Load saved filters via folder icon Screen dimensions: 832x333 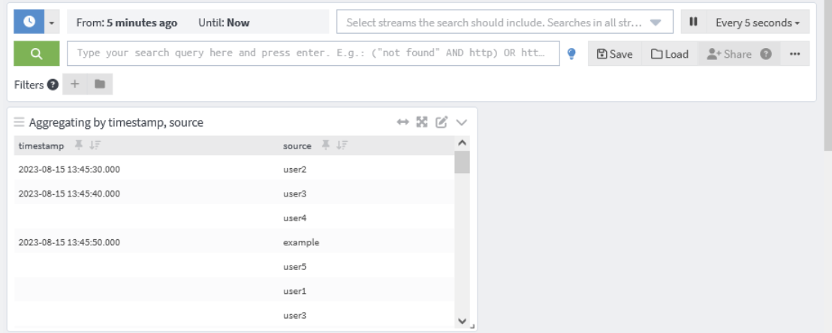100,85
